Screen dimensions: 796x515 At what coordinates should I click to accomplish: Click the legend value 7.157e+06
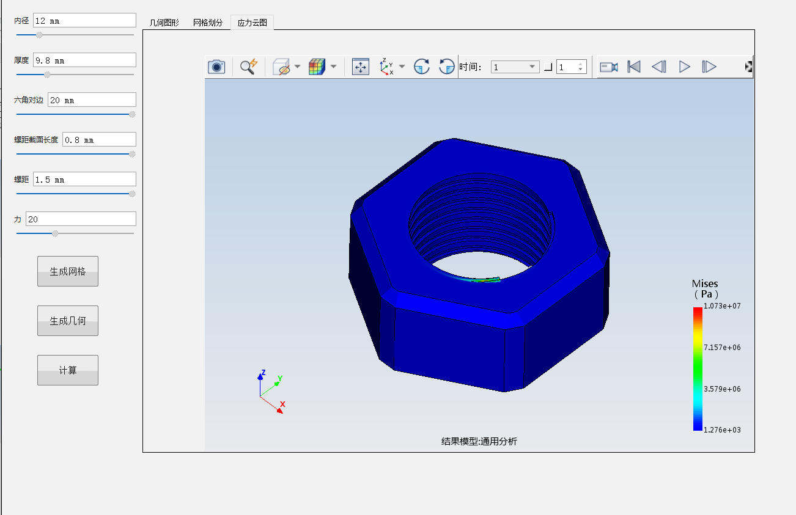tap(722, 348)
